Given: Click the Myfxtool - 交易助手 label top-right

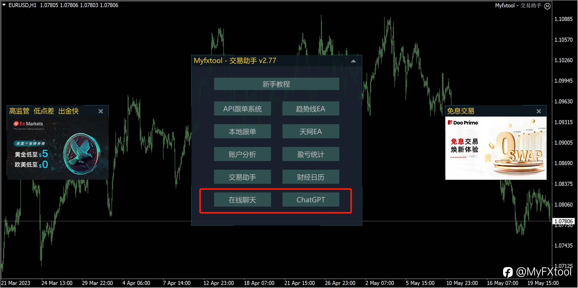Looking at the screenshot, I should coord(518,6).
